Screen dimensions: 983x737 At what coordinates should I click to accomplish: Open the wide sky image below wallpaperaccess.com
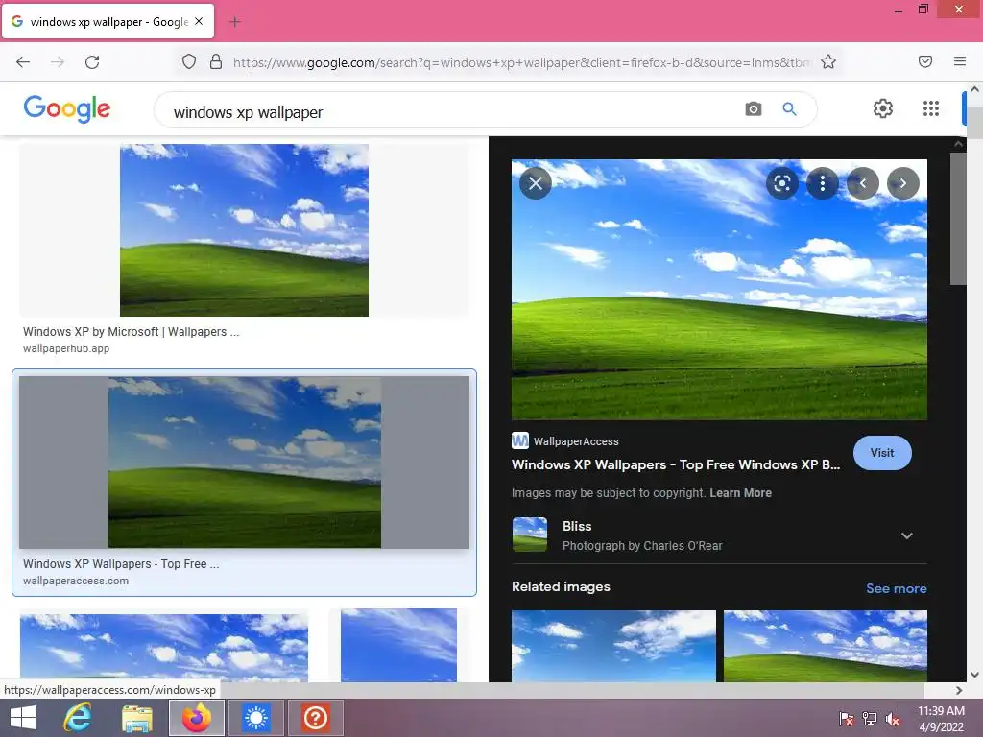163,648
